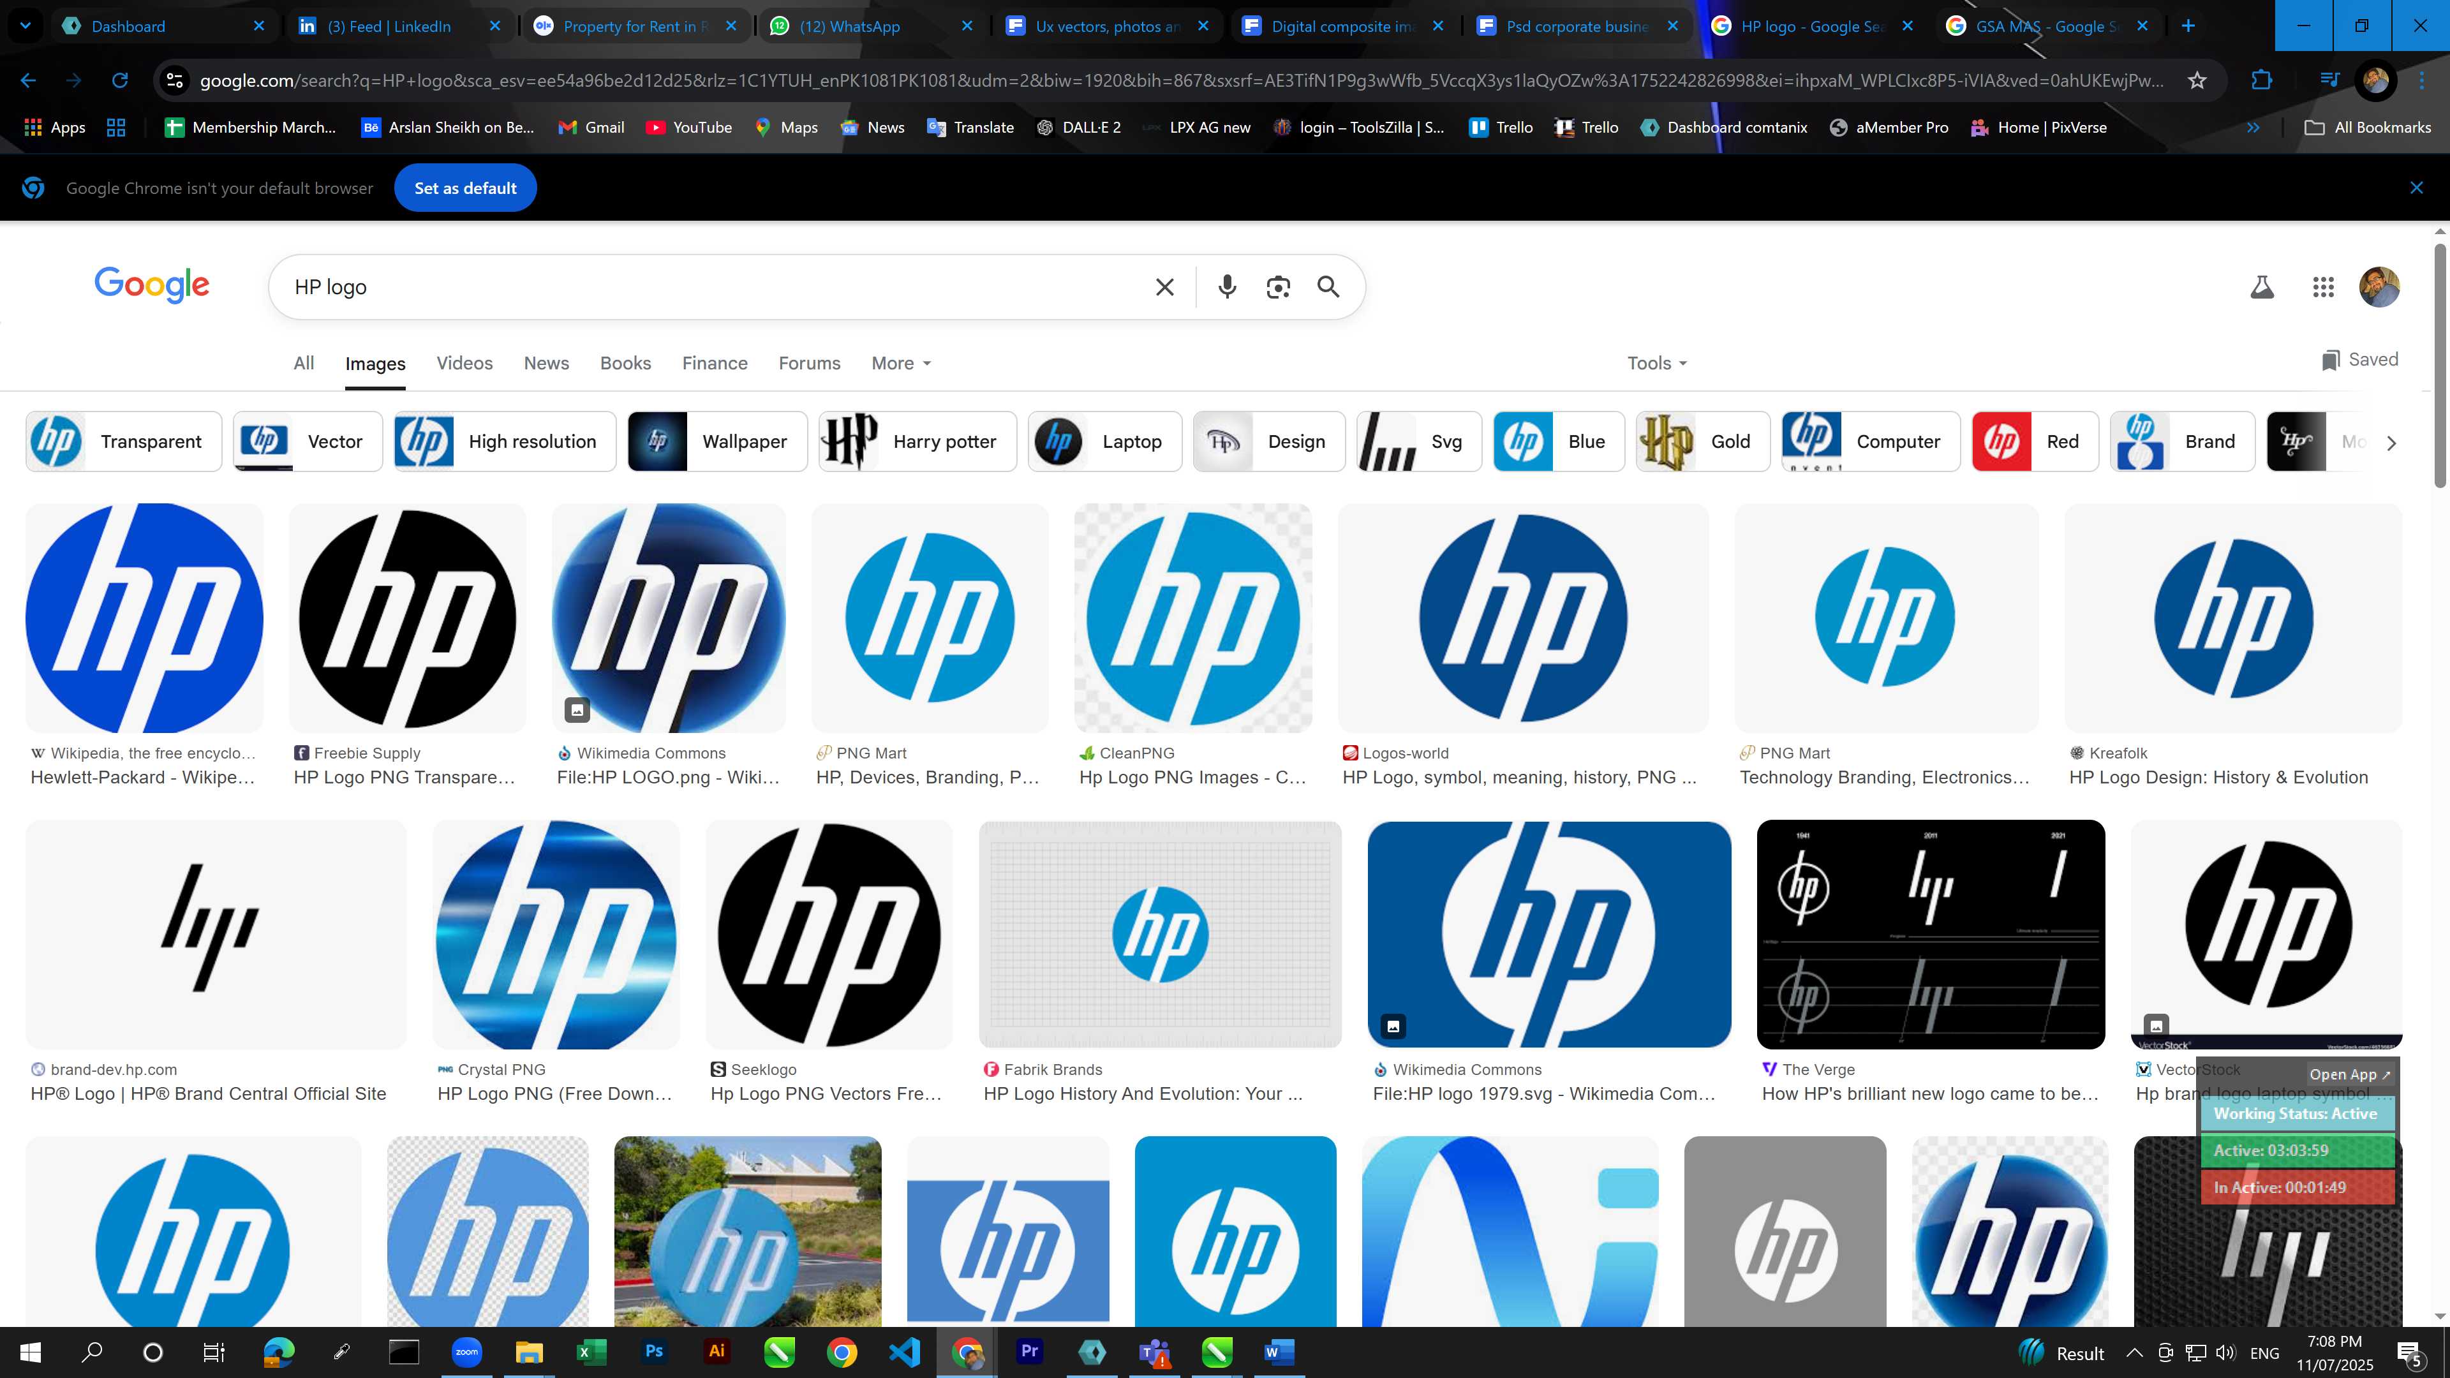Viewport: 2450px width, 1378px height.
Task: Go back to previous page
Action: click(x=29, y=81)
